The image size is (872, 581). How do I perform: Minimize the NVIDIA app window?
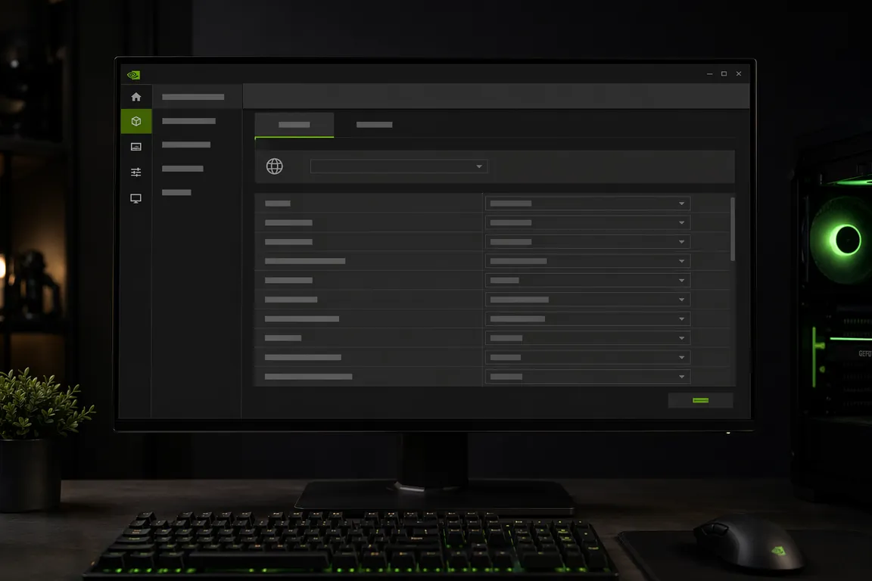click(x=709, y=74)
